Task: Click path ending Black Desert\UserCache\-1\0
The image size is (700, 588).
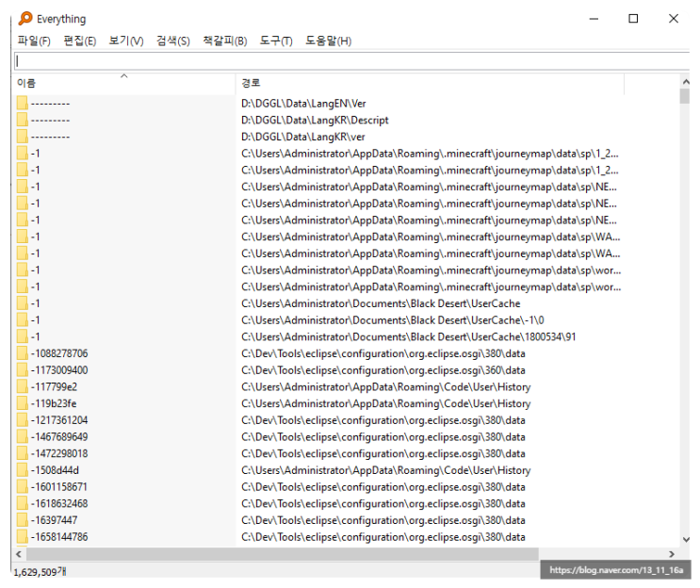Action: 393,320
